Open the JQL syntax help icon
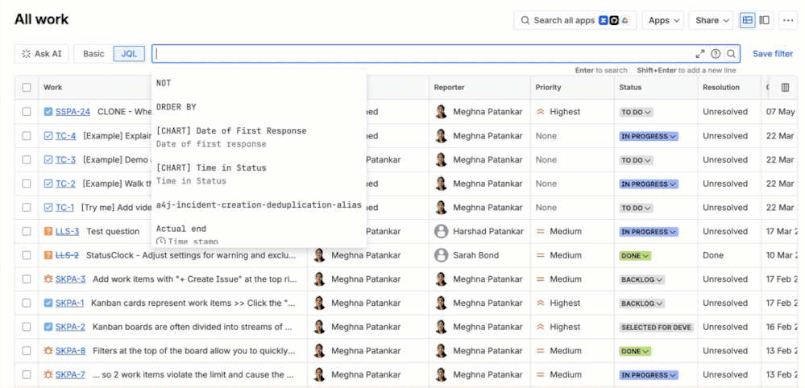 (x=716, y=54)
